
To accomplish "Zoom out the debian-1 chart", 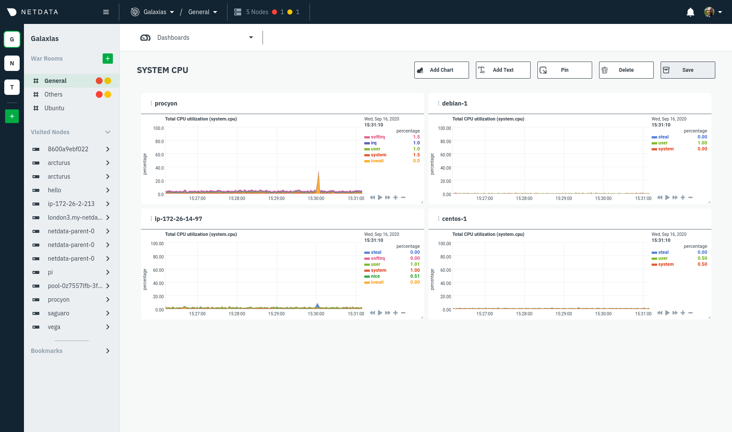I will pyautogui.click(x=691, y=197).
